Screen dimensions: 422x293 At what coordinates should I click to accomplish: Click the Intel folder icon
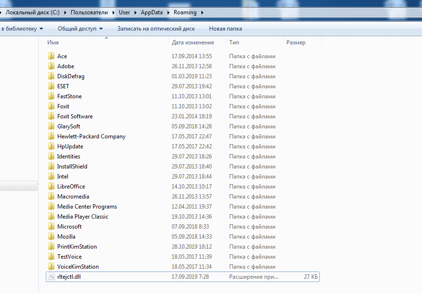click(51, 176)
